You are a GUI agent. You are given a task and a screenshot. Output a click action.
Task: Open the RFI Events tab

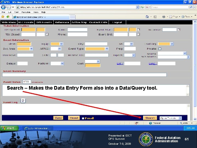tap(26, 22)
